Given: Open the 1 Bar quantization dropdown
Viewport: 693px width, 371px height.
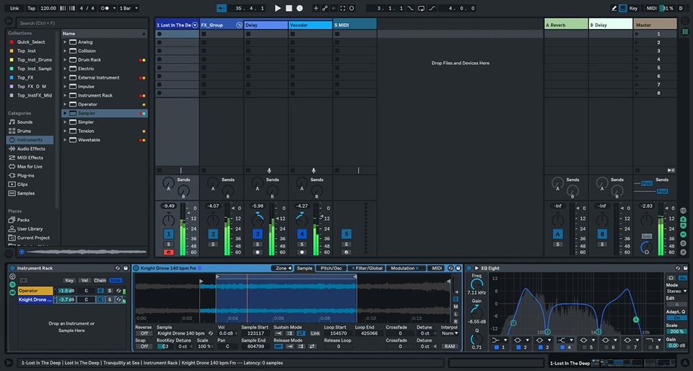Looking at the screenshot, I should click(x=129, y=8).
